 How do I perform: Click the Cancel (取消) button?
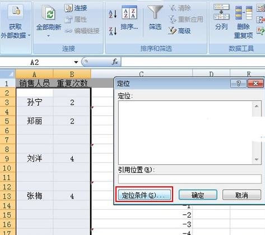[x=241, y=195]
